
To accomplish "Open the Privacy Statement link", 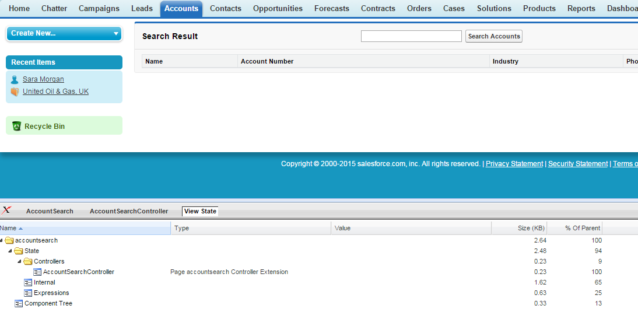I will pyautogui.click(x=514, y=164).
